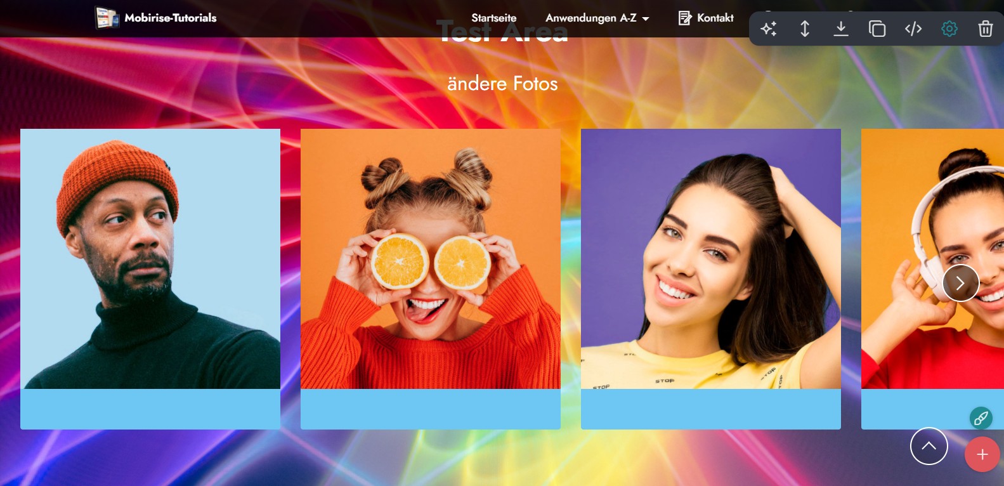This screenshot has width=1004, height=486.
Task: Click the Mobirise-Tutorials brand link
Action: tap(171, 18)
